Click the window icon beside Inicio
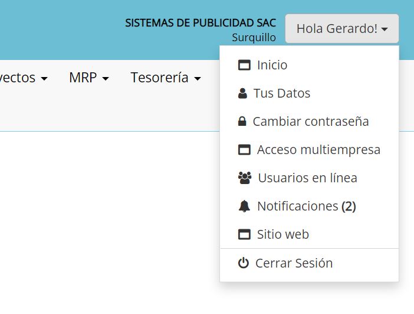This screenshot has height=314, width=414. click(244, 65)
